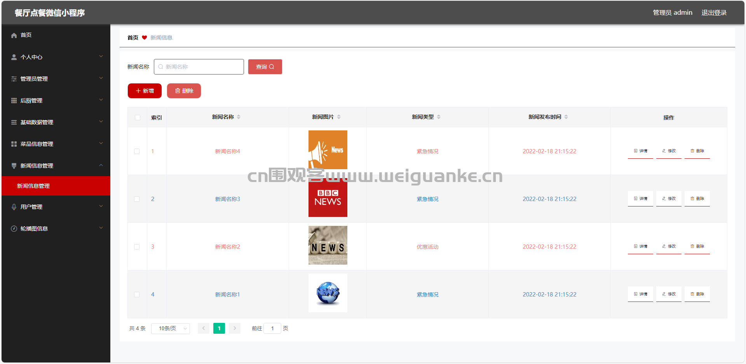Click 详情 for 新闻名称3
746x364 pixels.
tap(640, 199)
